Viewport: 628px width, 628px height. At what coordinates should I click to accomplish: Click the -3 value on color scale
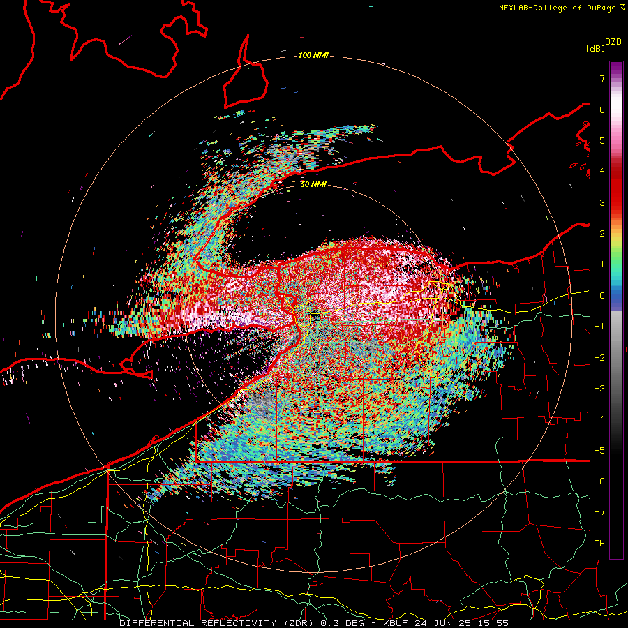tap(599, 389)
